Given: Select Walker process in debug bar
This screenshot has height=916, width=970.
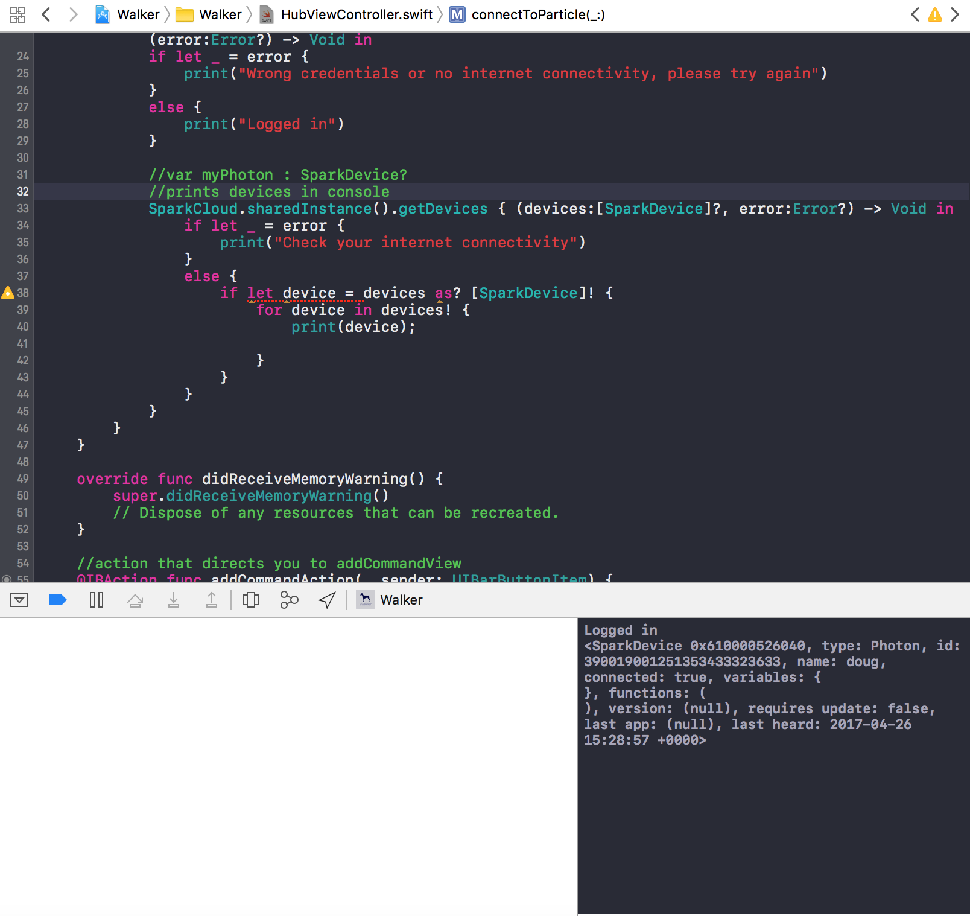Looking at the screenshot, I should [x=390, y=600].
